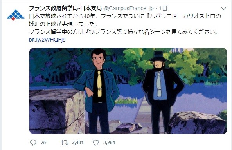Retweet this post with the retweet icon

click(x=65, y=143)
